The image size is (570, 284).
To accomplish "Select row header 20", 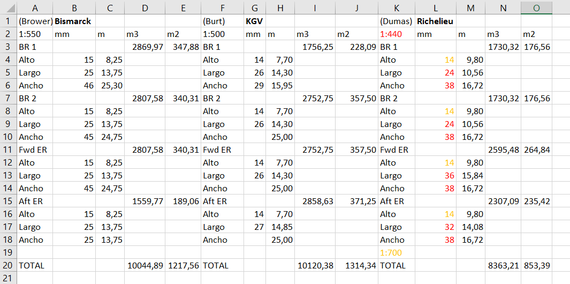I will pos(8,265).
